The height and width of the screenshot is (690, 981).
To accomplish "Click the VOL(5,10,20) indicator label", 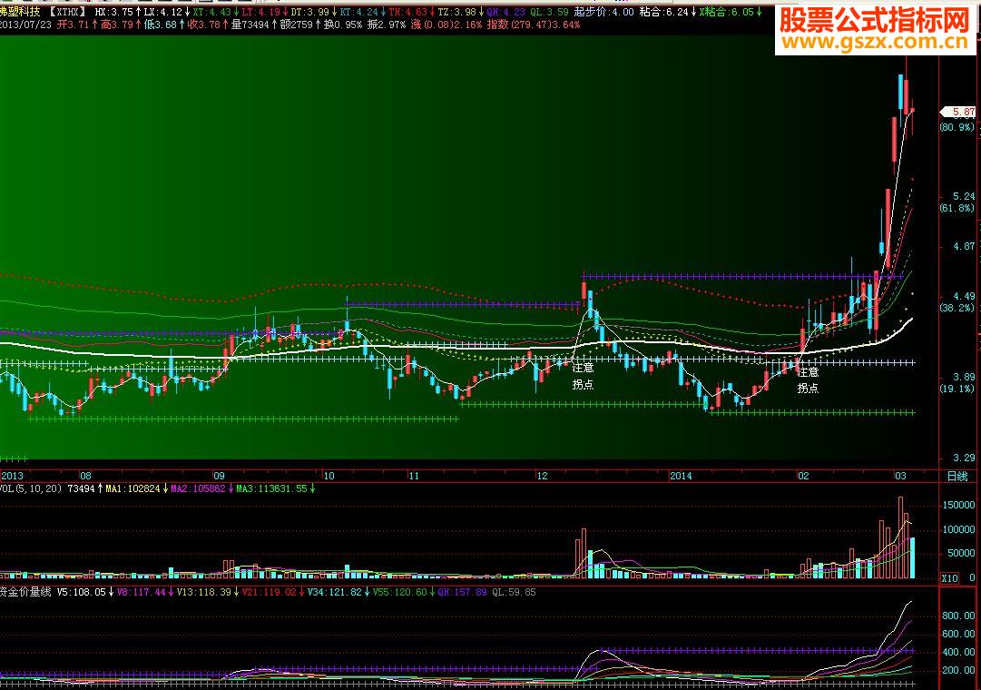I will point(31,488).
